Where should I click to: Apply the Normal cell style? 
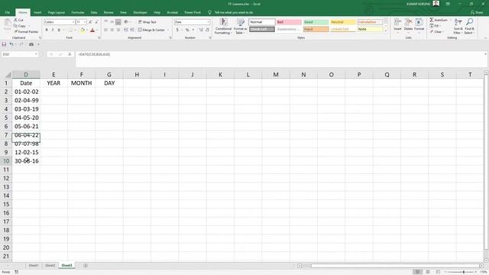pos(262,22)
